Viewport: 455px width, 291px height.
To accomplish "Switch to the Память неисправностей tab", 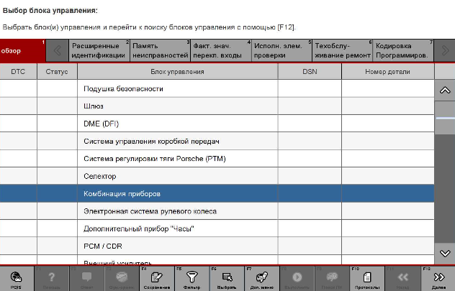I will tap(160, 50).
